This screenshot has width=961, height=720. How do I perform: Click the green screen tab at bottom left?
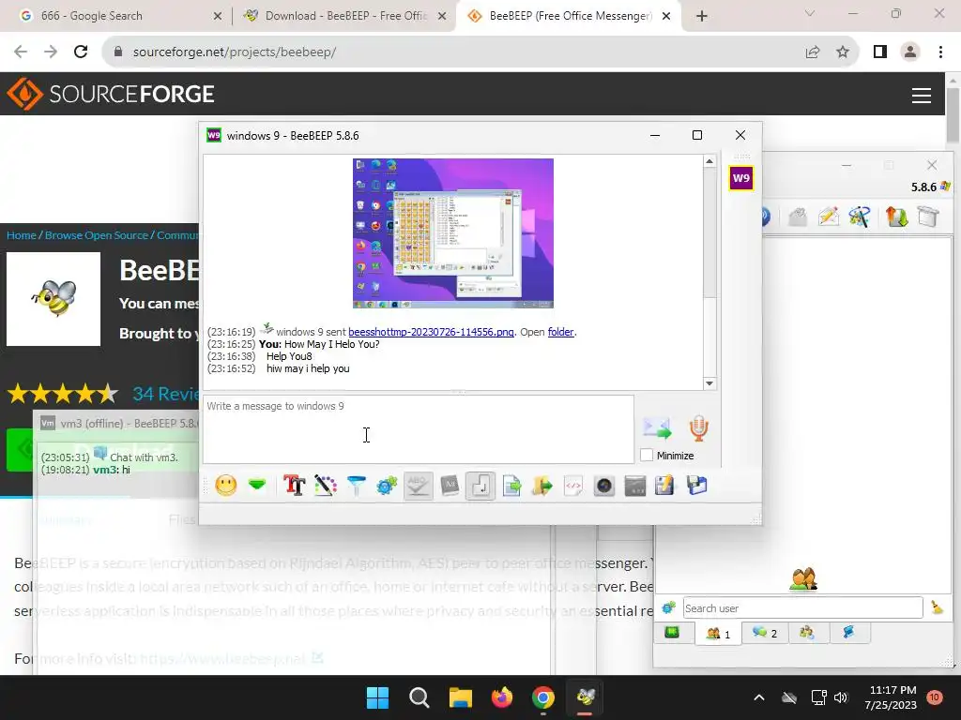672,633
